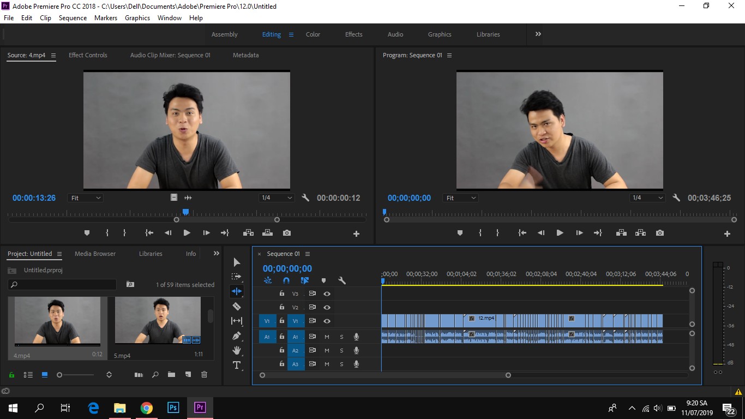Switch to the Effect Controls tab
745x419 pixels.
pos(88,55)
